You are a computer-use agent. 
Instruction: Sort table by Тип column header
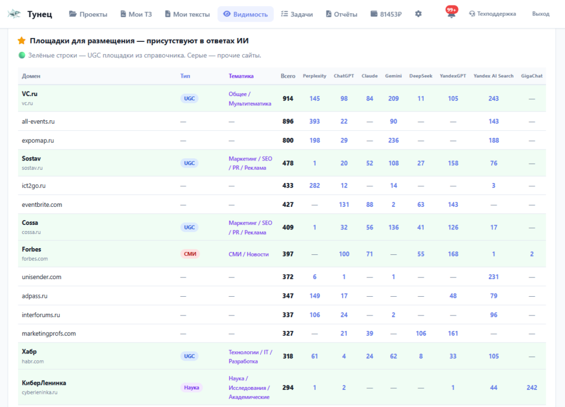(x=185, y=76)
